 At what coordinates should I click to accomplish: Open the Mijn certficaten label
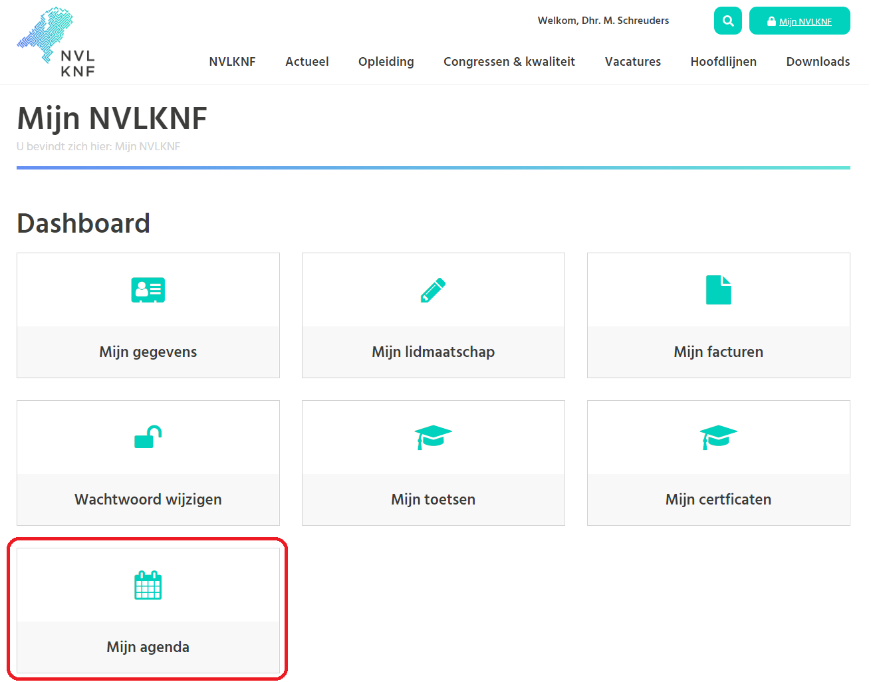[x=719, y=499]
